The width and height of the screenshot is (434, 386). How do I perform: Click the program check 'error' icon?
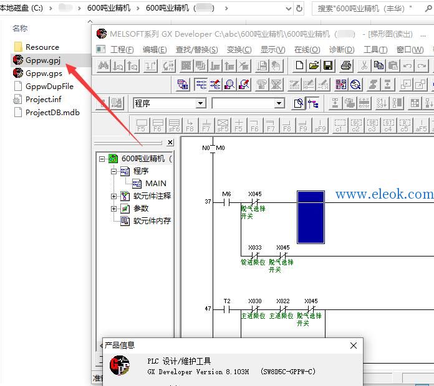[364, 103]
